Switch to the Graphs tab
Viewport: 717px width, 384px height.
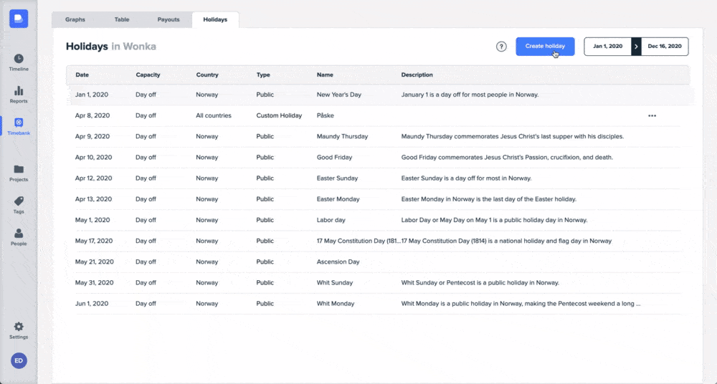[75, 20]
